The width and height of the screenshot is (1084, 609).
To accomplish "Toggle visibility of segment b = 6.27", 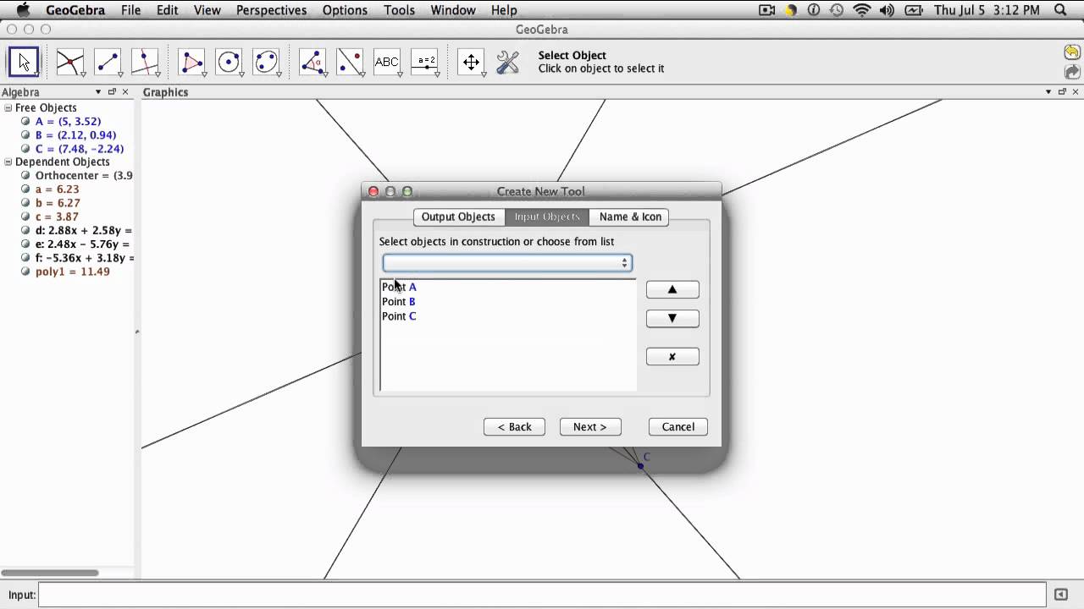I will tap(26, 203).
